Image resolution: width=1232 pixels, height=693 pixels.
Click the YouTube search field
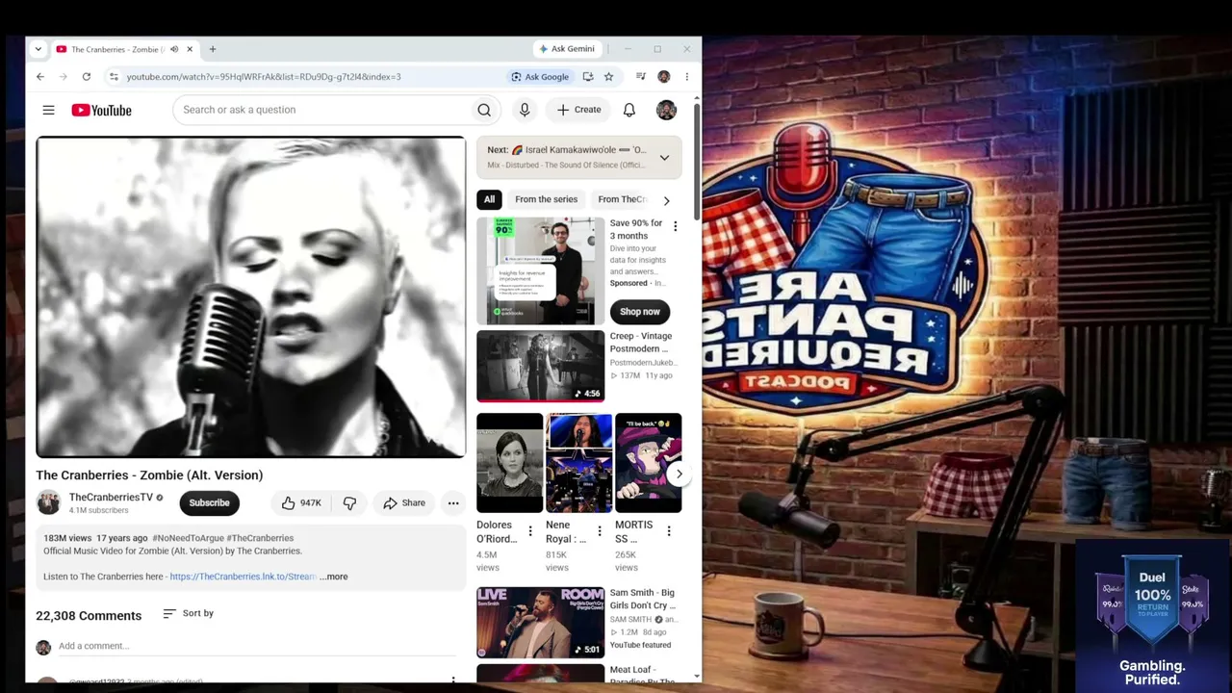pyautogui.click(x=322, y=110)
